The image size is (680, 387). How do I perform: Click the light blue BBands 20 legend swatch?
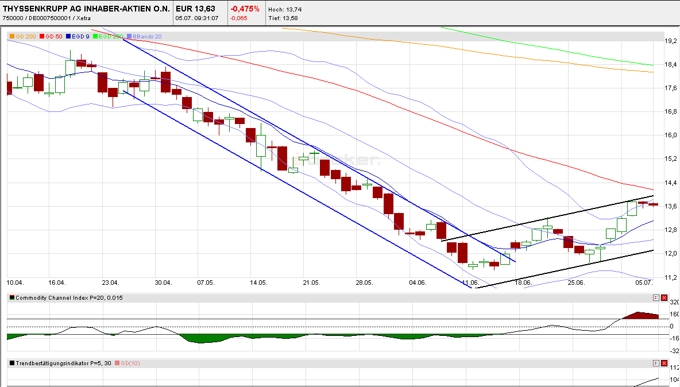point(129,37)
